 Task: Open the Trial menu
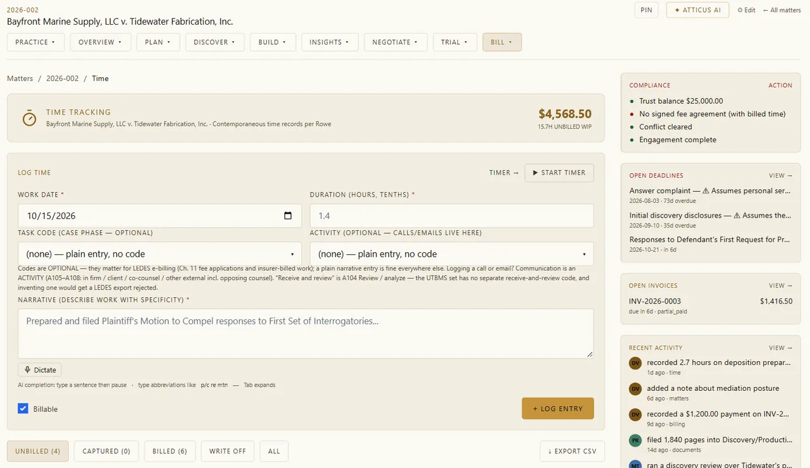pos(455,42)
